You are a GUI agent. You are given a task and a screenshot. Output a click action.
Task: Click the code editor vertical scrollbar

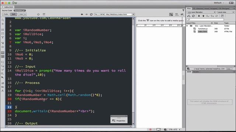(133, 71)
